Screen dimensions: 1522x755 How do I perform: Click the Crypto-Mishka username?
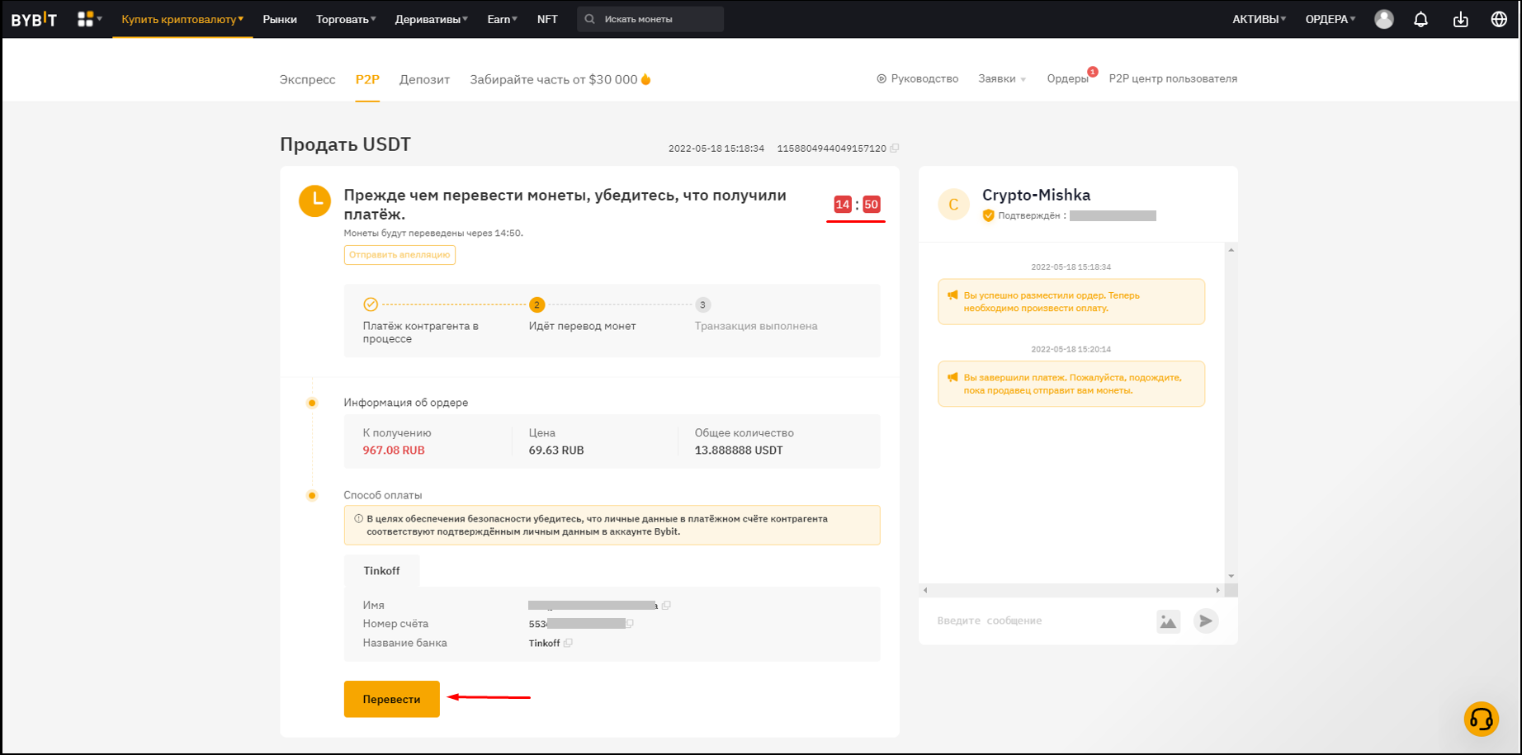coord(1036,195)
